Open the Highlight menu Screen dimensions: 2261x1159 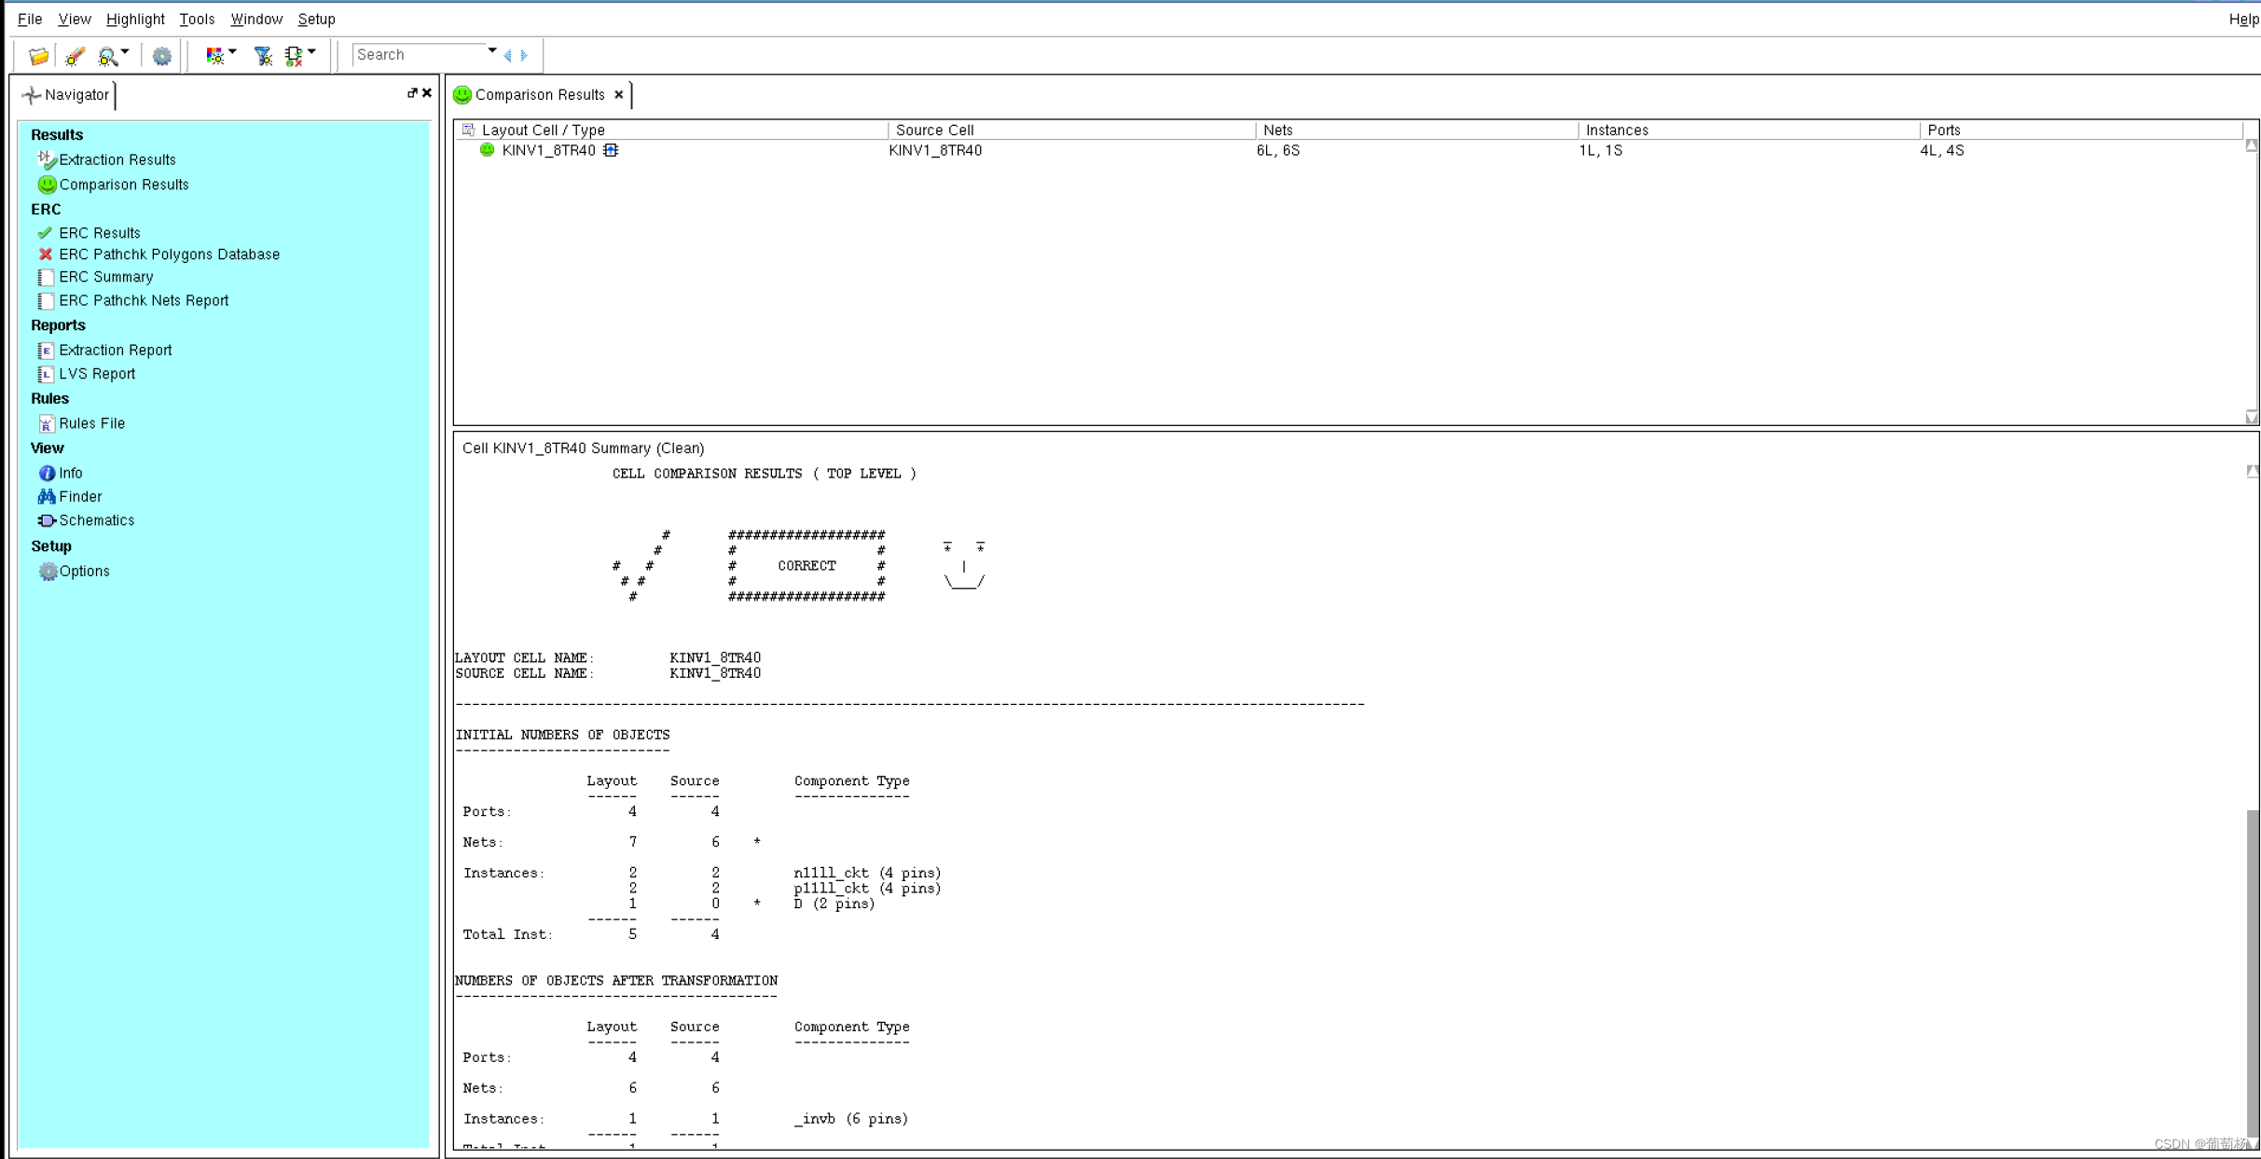coord(135,19)
